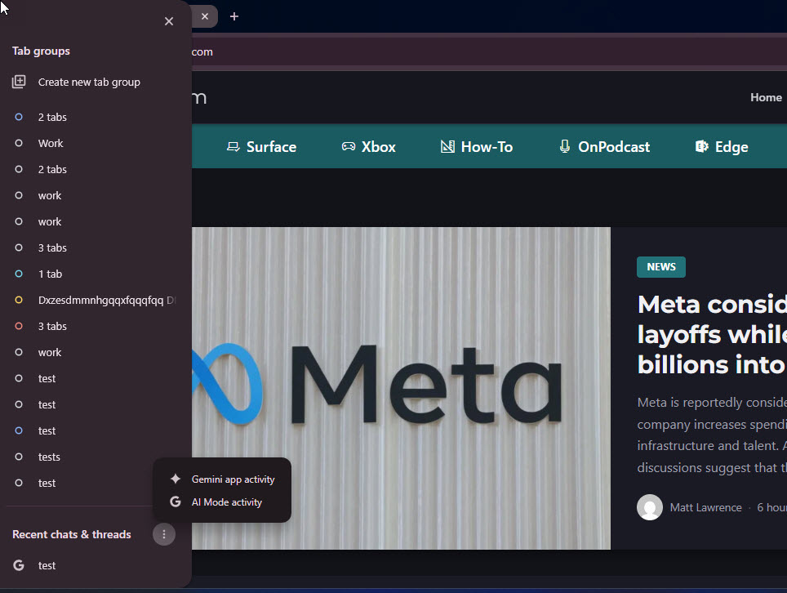Click the OnPodcast microphone icon

564,147
